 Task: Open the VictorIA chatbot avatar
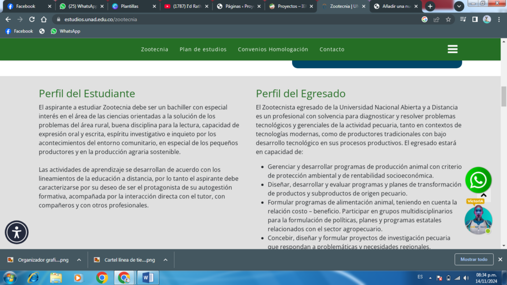coord(478,220)
